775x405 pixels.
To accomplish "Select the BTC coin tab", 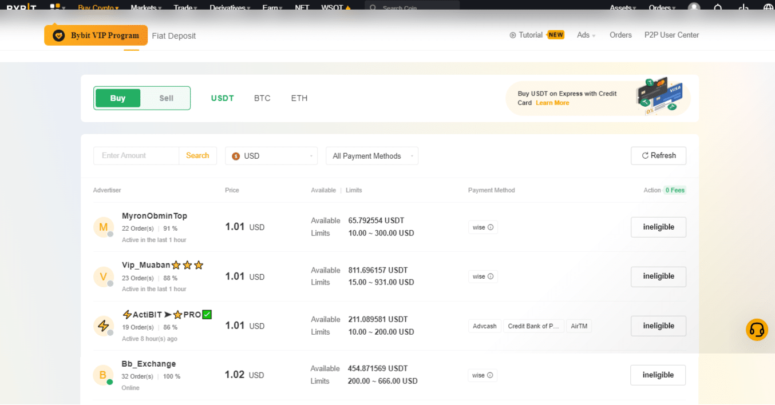I will click(x=262, y=98).
